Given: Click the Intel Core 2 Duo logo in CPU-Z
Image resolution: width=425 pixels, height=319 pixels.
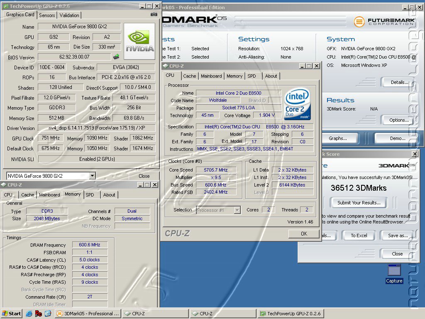Looking at the screenshot, I should [x=297, y=104].
